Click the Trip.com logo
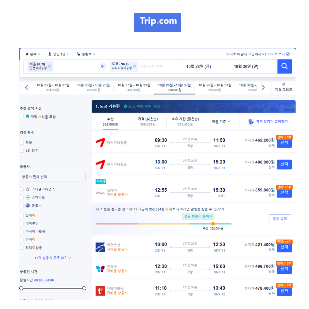309x309 pixels. (157, 22)
